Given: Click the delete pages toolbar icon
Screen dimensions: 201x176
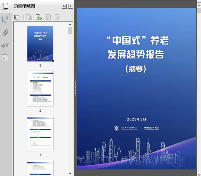Looking at the screenshot, I should [29, 17].
